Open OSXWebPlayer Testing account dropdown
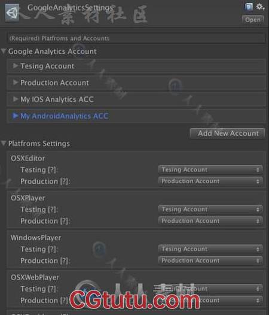The image size is (269, 315). (x=210, y=289)
